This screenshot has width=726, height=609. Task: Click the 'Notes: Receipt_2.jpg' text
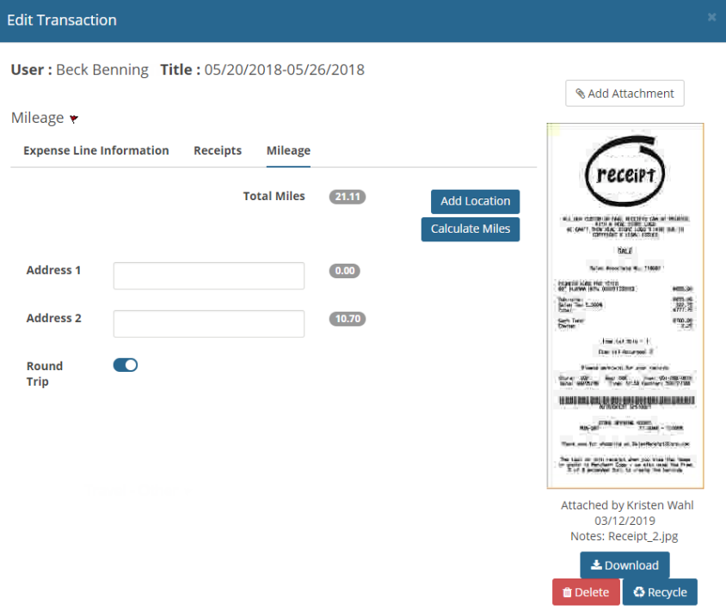point(624,536)
